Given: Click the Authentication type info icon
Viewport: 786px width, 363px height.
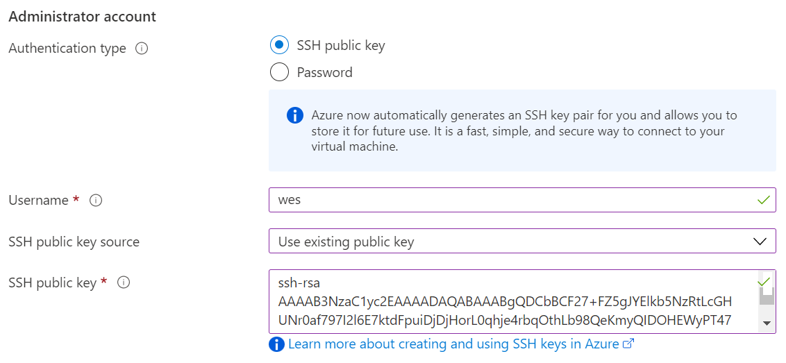Looking at the screenshot, I should point(142,49).
